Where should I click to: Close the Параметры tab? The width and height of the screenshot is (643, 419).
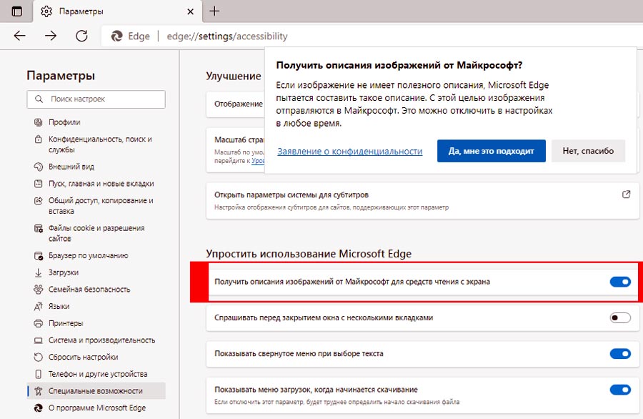190,12
